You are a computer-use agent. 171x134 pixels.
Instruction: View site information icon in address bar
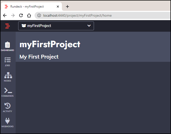coord(39,15)
